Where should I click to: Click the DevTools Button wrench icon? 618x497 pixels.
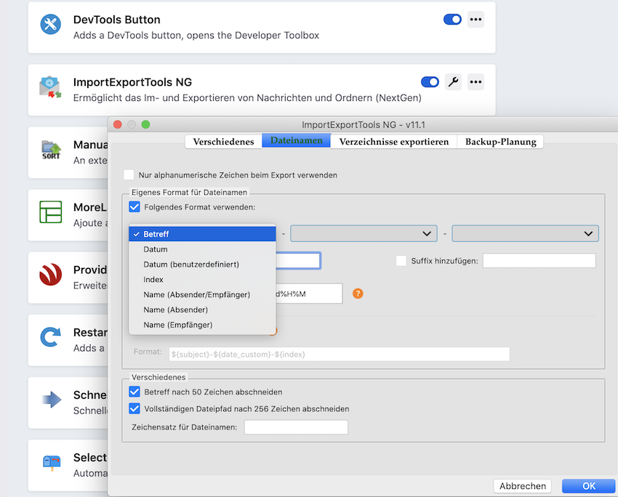point(51,25)
